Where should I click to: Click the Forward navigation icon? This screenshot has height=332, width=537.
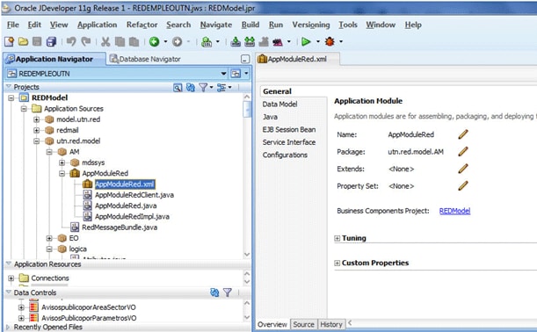tap(177, 42)
